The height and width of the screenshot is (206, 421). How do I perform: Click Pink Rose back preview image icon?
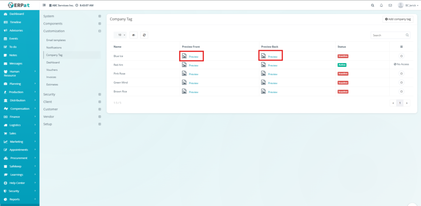263,74
